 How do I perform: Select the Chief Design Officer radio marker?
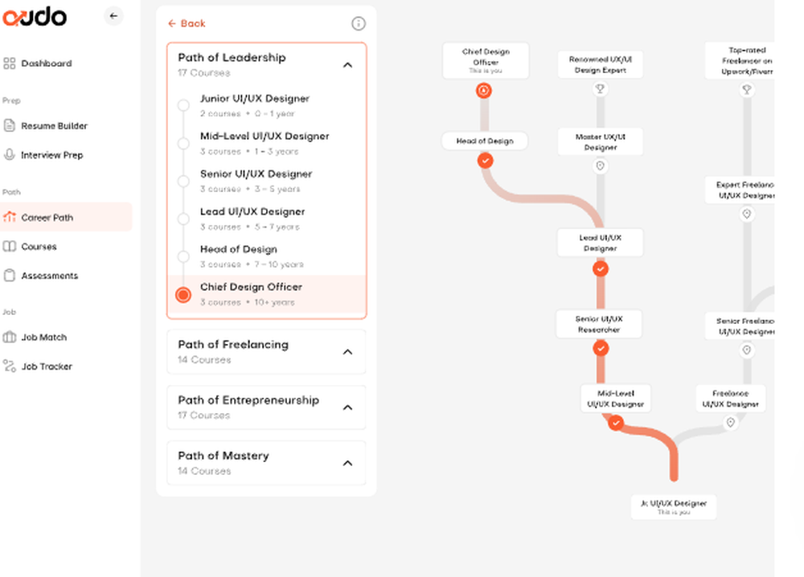point(183,295)
